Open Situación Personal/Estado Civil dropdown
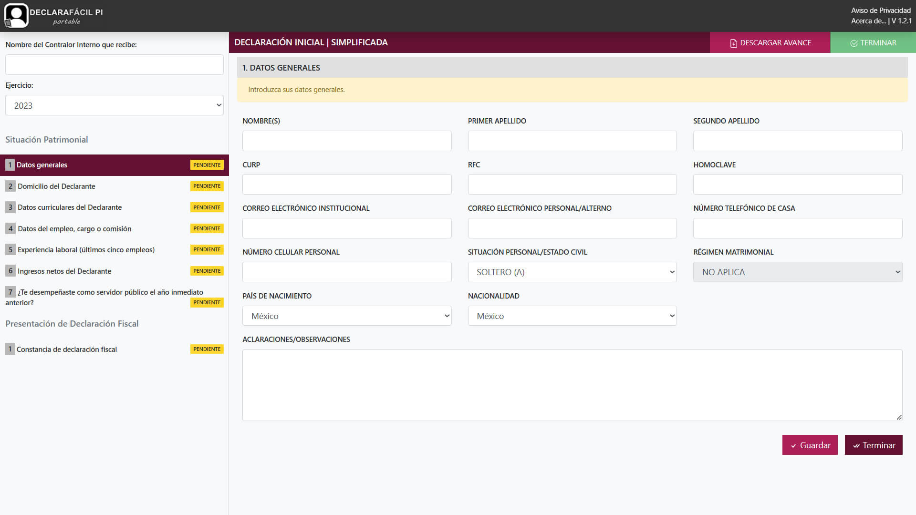Viewport: 916px width, 515px height. pyautogui.click(x=572, y=272)
